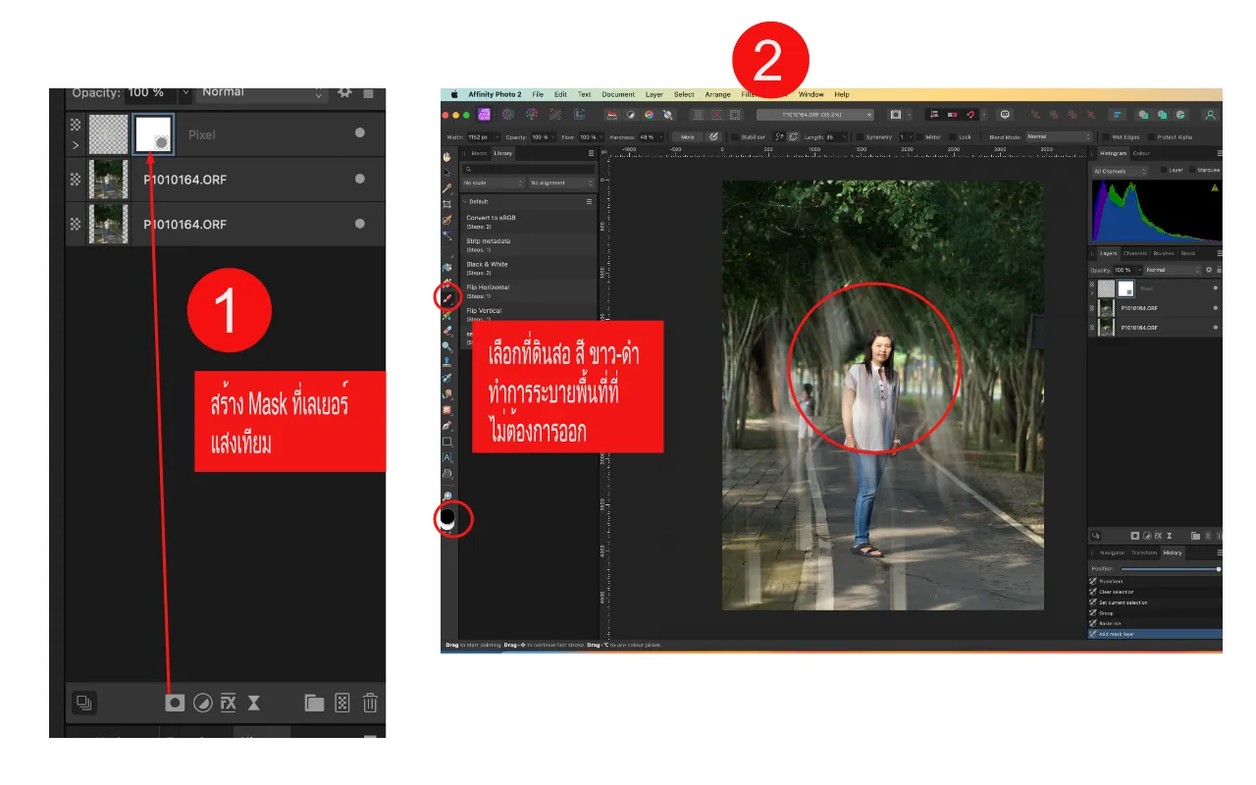Click the Library search field
1256x785 pixels.
(528, 169)
